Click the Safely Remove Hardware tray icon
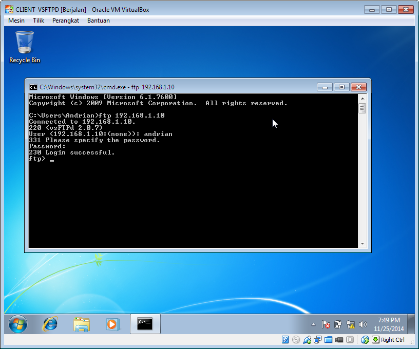Image resolution: width=419 pixels, height=349 pixels. (338, 325)
